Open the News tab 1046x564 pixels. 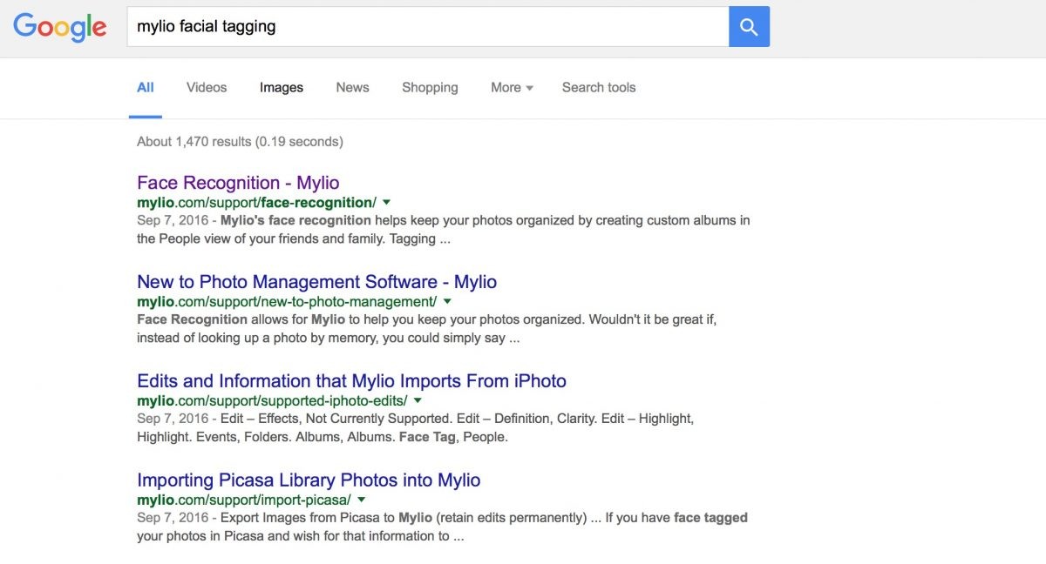point(352,87)
